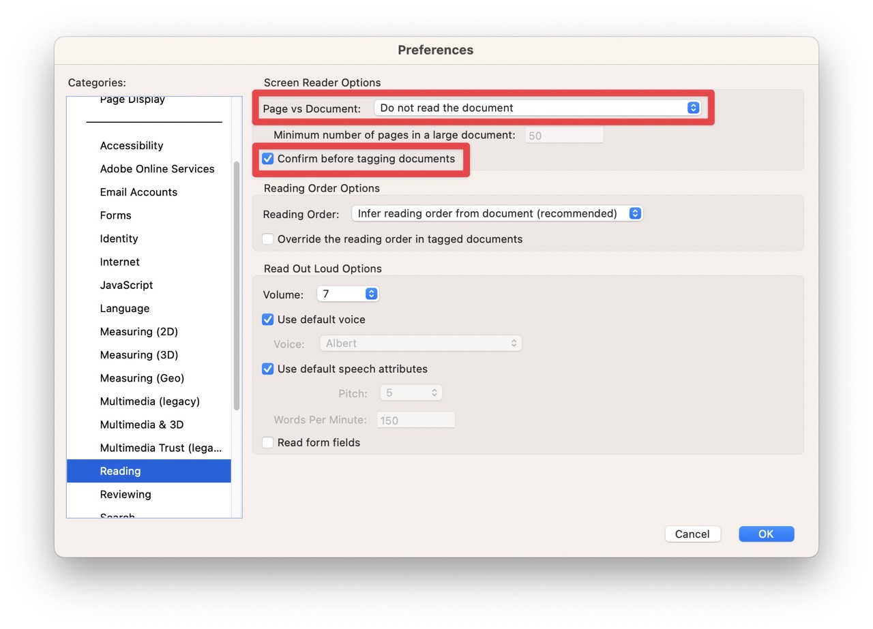Screen dimensions: 873x629
Task: Select Multimedia & 3D category
Action: point(142,424)
